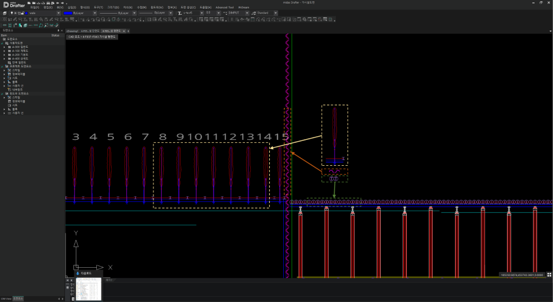Click the 다운로드 popup label
The width and height of the screenshot is (553, 302).
[x=86, y=273]
